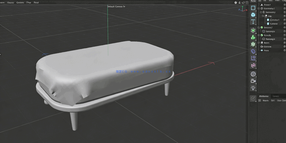Click the Default Camera viewport label
The height and width of the screenshot is (143, 286).
(116, 7)
